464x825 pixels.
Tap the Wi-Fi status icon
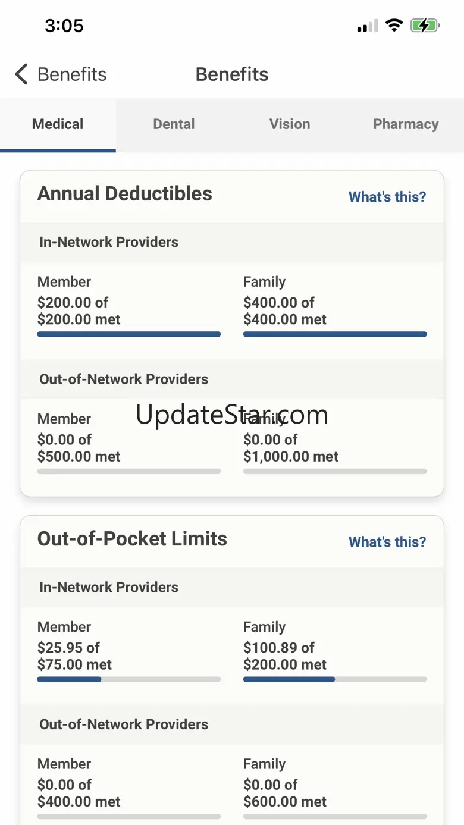coord(394,26)
